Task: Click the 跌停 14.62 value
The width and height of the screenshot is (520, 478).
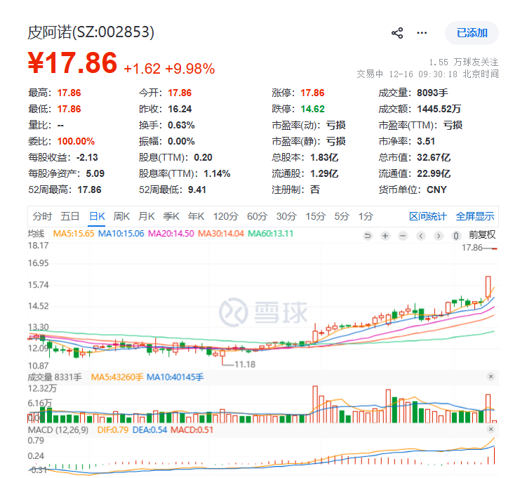Action: coord(312,109)
